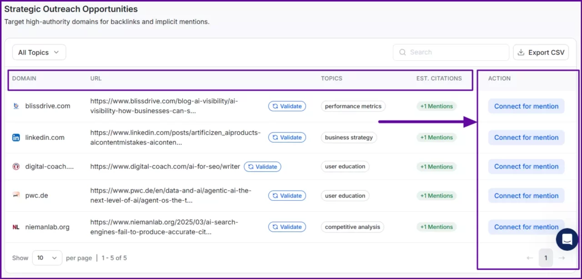Validate the pwc.de URL

point(287,195)
